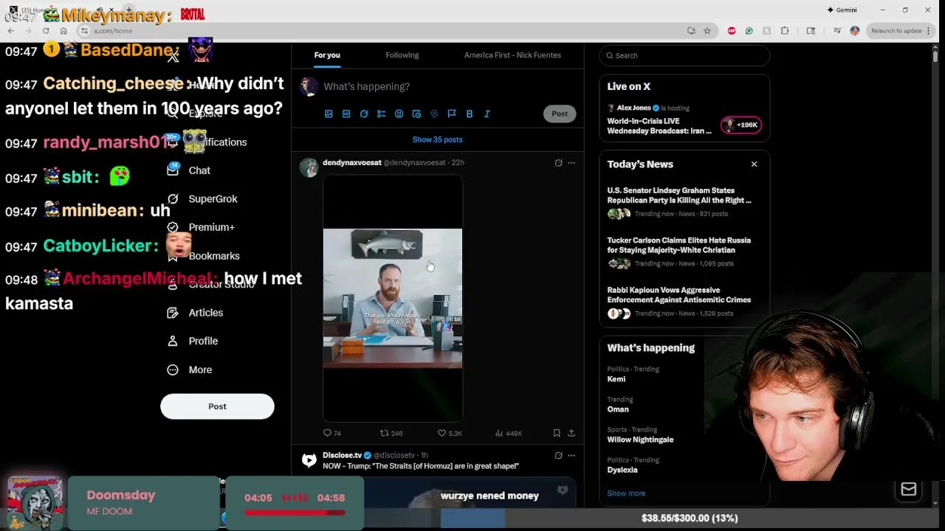945x531 pixels.
Task: Open more options on dendynaxvoesat post
Action: click(571, 163)
